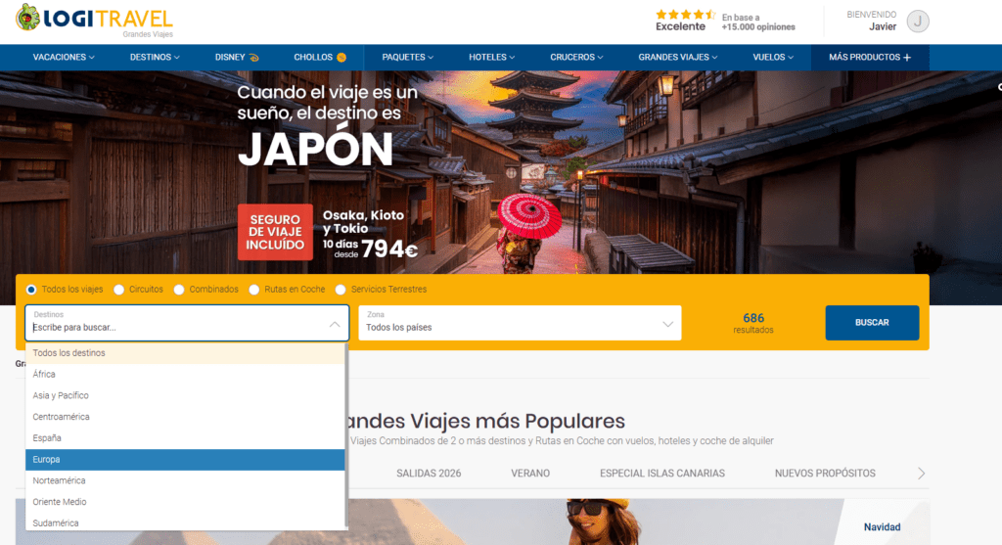The height and width of the screenshot is (545, 1002).
Task: Switch to the Verano tab
Action: (x=530, y=474)
